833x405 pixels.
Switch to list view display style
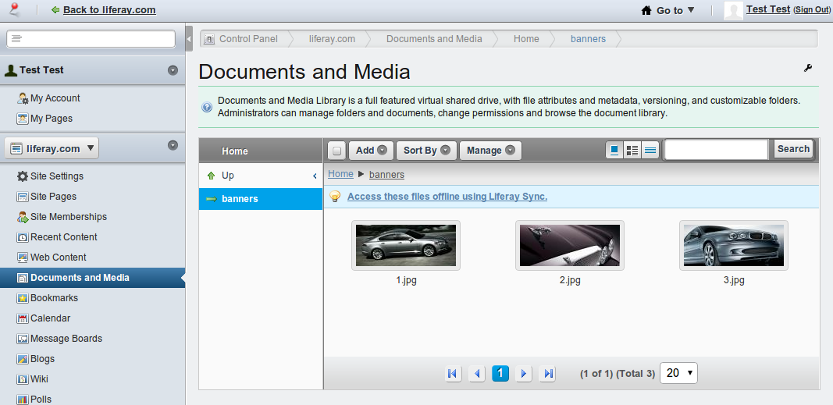[x=650, y=150]
